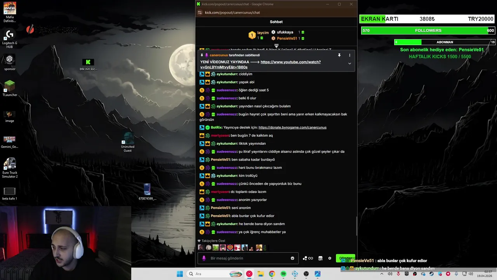View site information icon in Chrome address bar
This screenshot has width=497, height=280.
tap(200, 12)
